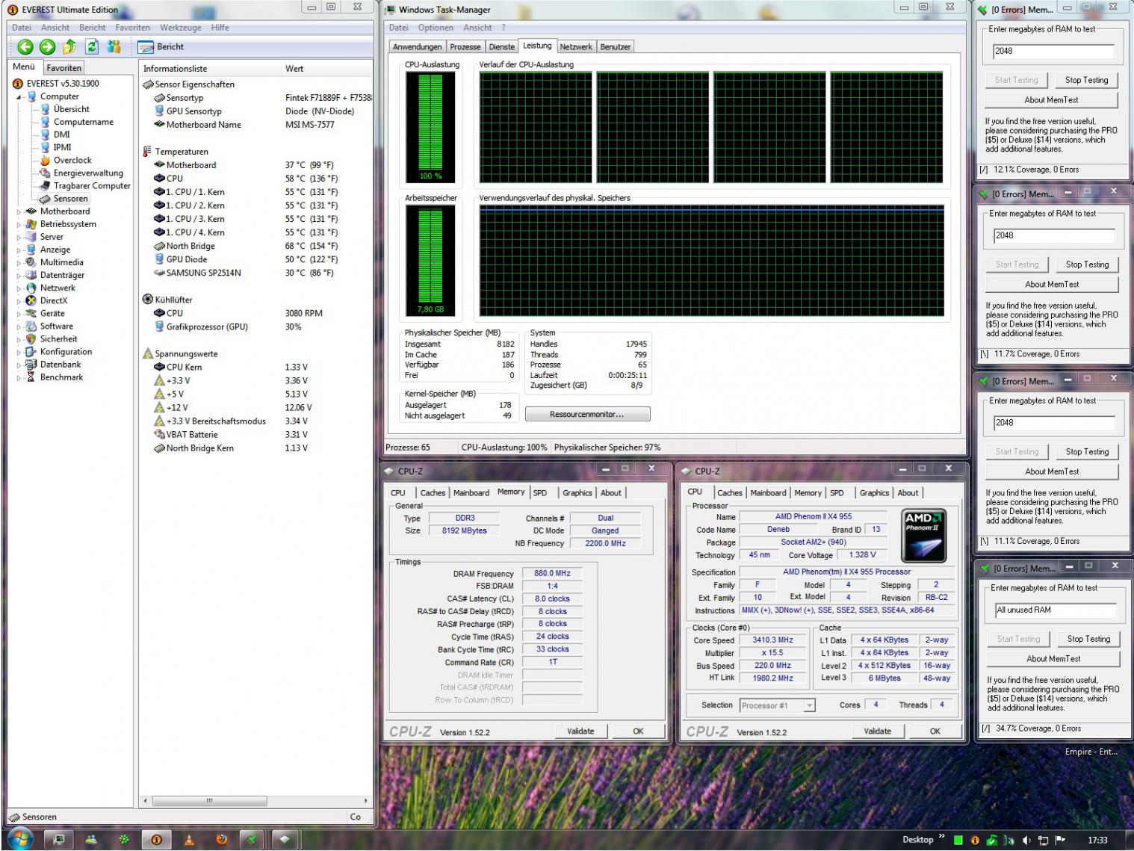The image size is (1134, 851).
Task: Select the Sensoren tree entry
Action: click(70, 199)
